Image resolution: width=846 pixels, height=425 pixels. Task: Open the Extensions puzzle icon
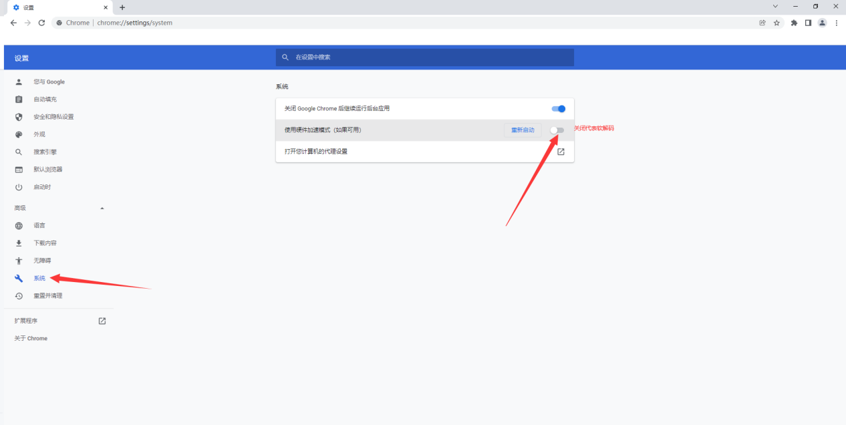794,23
